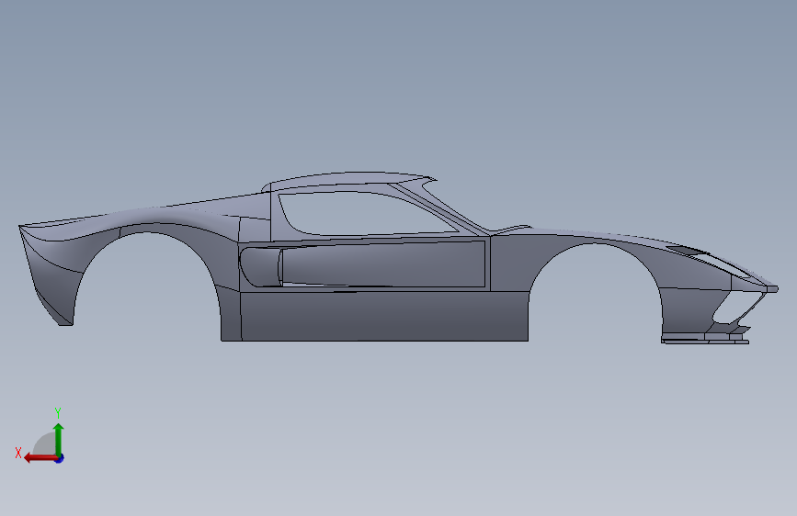Select the roof surface of the car body
Viewport: 797px width, 516px height.
click(351, 180)
